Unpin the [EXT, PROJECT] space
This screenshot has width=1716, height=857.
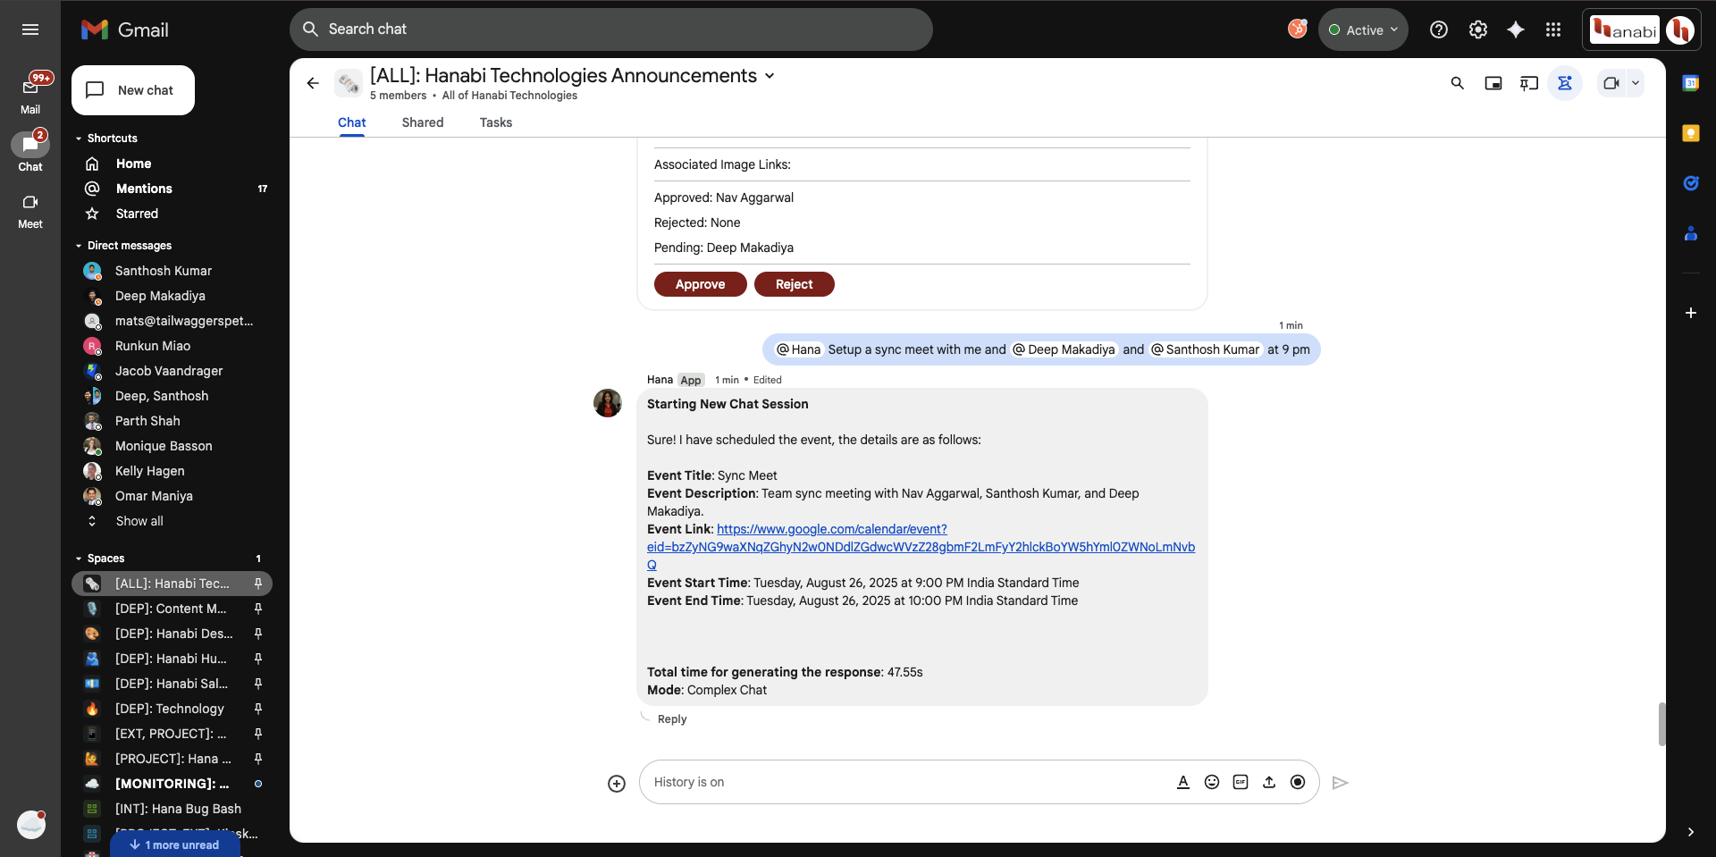[x=258, y=734]
